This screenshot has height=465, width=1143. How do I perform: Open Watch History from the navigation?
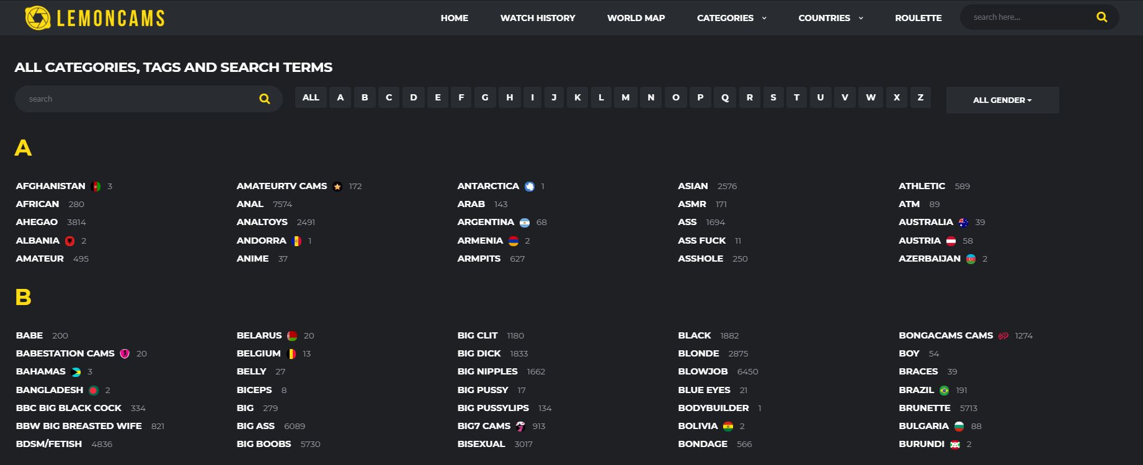coord(538,18)
